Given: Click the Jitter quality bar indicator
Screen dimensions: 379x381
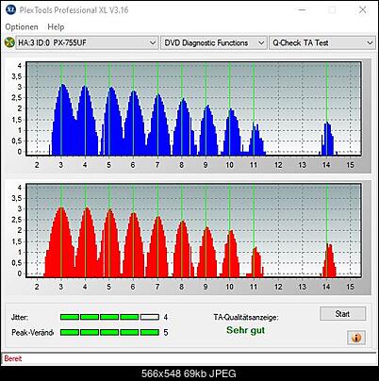Looking at the screenshot, I should tap(109, 317).
